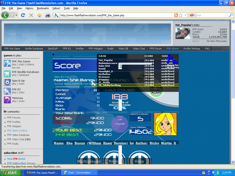
Task: Switch to Chad - Conversation taskbar window
Action: click(x=77, y=173)
